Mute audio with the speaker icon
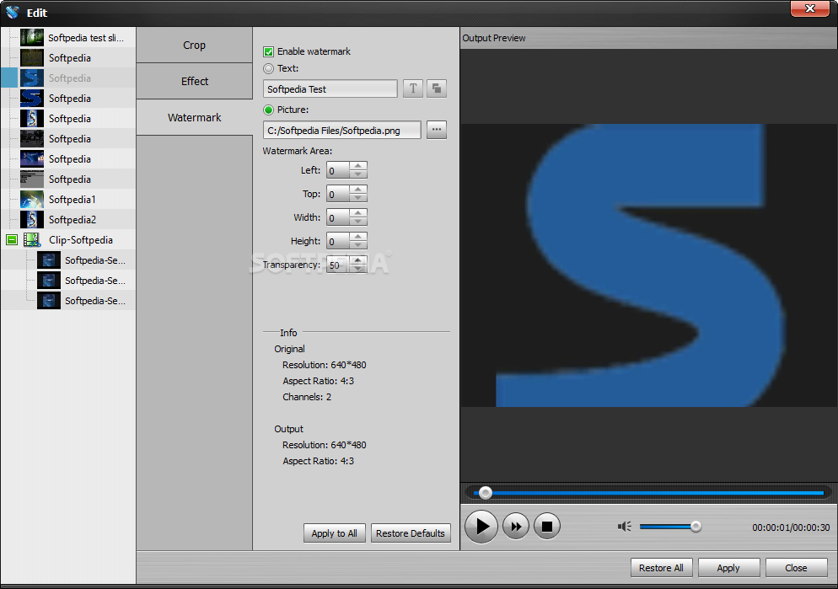This screenshot has width=838, height=589. tap(624, 527)
